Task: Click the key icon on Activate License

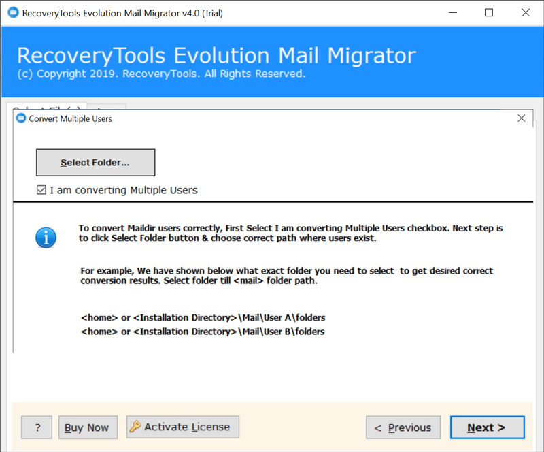Action: pos(135,426)
